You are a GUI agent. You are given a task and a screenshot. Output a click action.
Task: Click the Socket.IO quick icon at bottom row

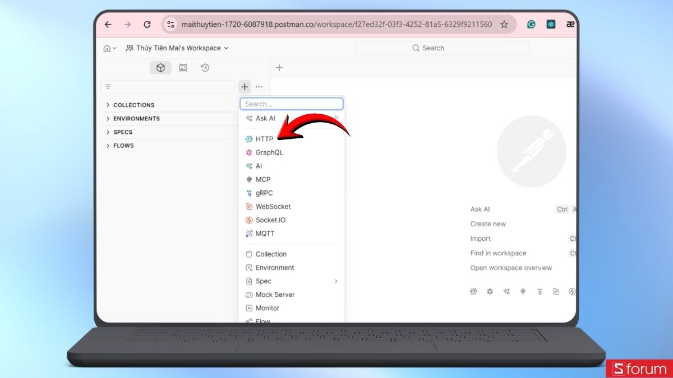tap(572, 292)
